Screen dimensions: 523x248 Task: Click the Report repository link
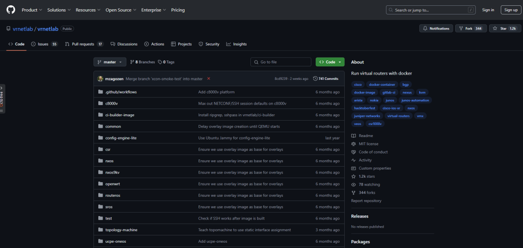coord(366,201)
